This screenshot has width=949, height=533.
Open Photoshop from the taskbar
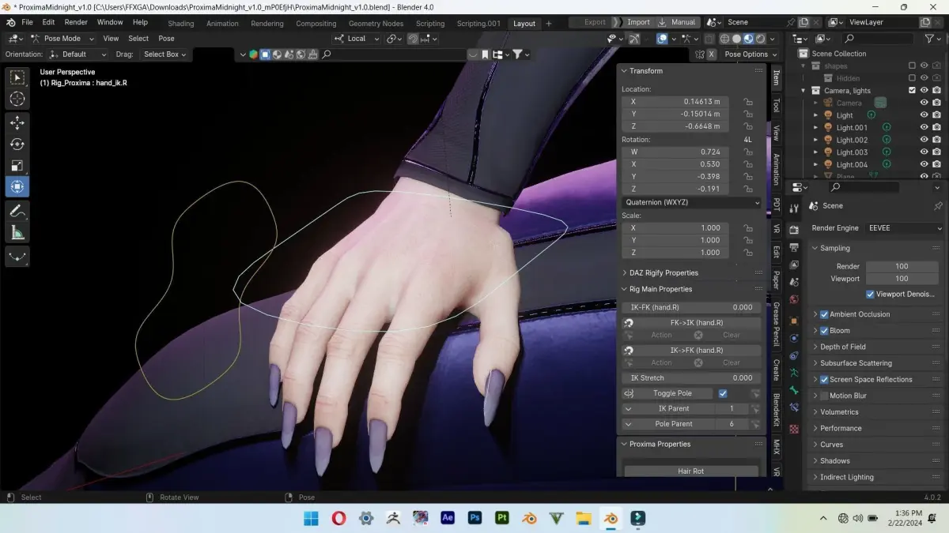point(475,518)
